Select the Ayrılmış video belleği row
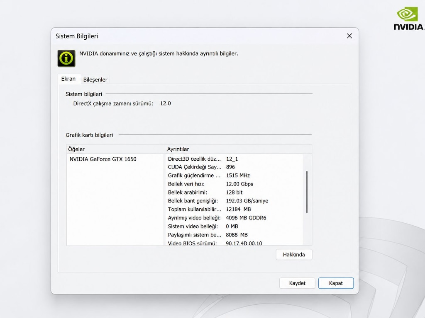 (234, 218)
